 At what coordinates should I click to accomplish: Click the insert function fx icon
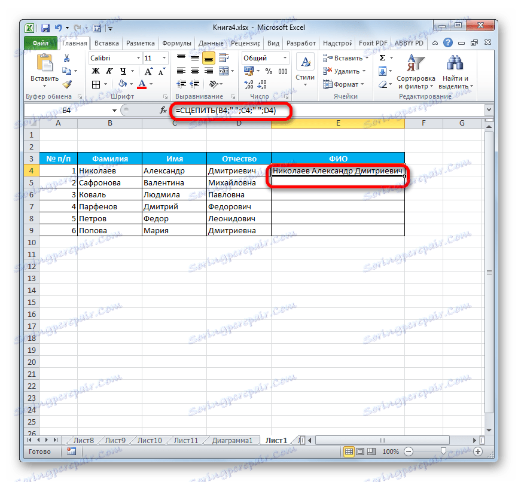[163, 111]
